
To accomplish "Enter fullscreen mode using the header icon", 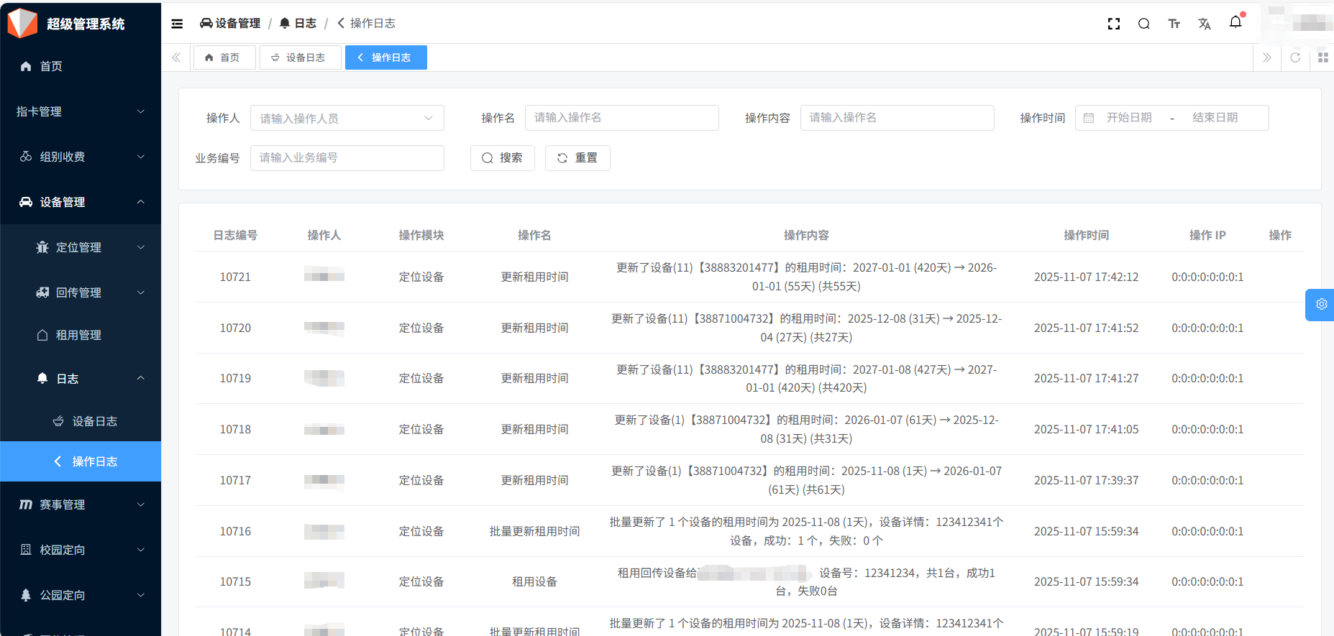I will click(1113, 24).
